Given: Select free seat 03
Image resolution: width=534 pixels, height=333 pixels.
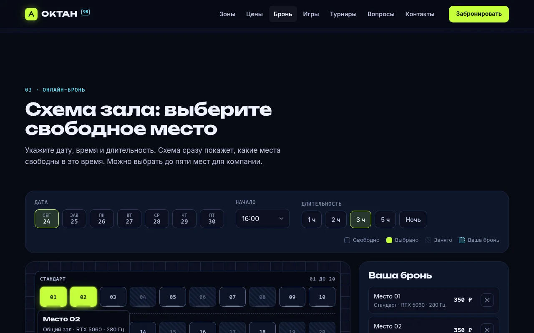Looking at the screenshot, I should pyautogui.click(x=113, y=297).
